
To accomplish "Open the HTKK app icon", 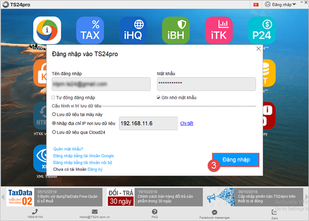I will tap(40, 116).
